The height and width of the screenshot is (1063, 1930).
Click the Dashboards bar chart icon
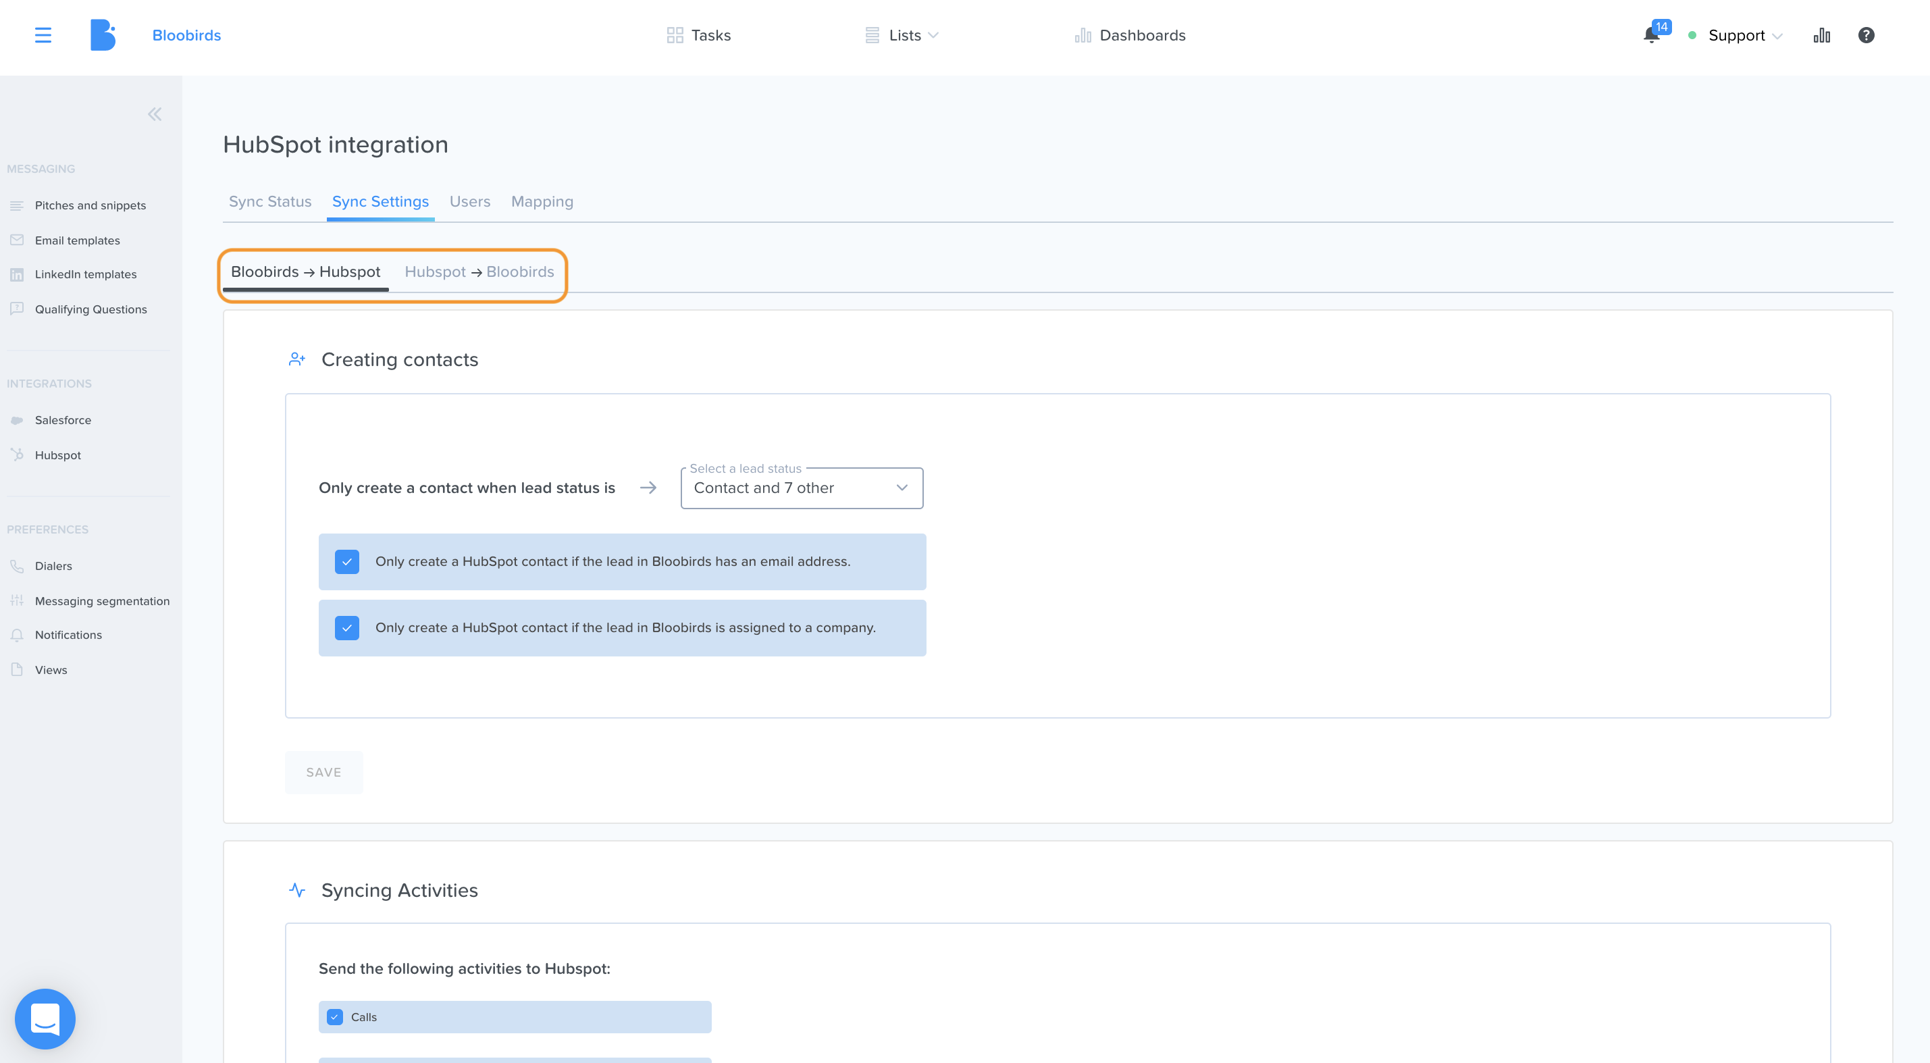[1083, 35]
